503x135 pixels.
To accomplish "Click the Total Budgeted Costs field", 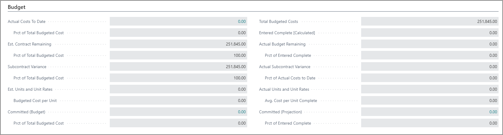I will point(430,21).
